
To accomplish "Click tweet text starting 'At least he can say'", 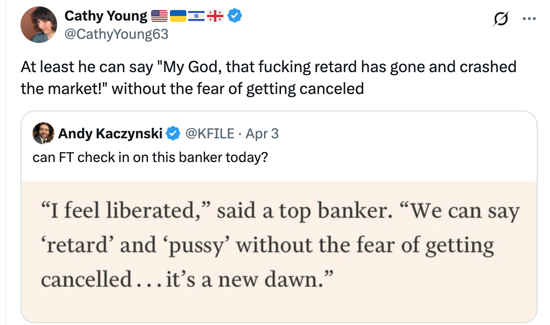I will click(269, 77).
